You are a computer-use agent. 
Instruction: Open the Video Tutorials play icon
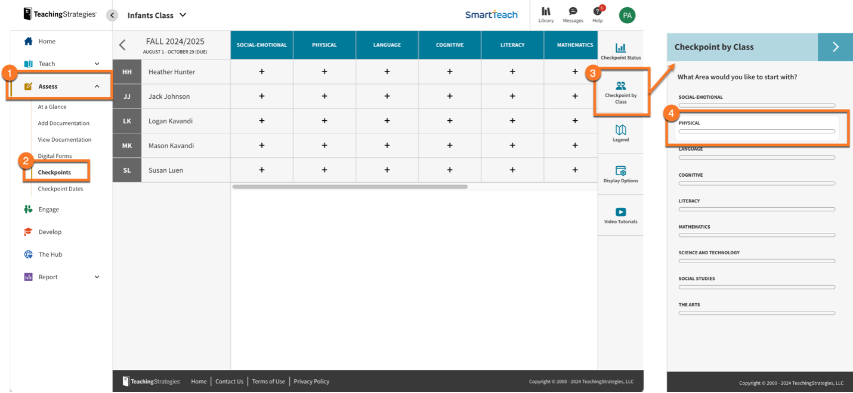tap(620, 212)
